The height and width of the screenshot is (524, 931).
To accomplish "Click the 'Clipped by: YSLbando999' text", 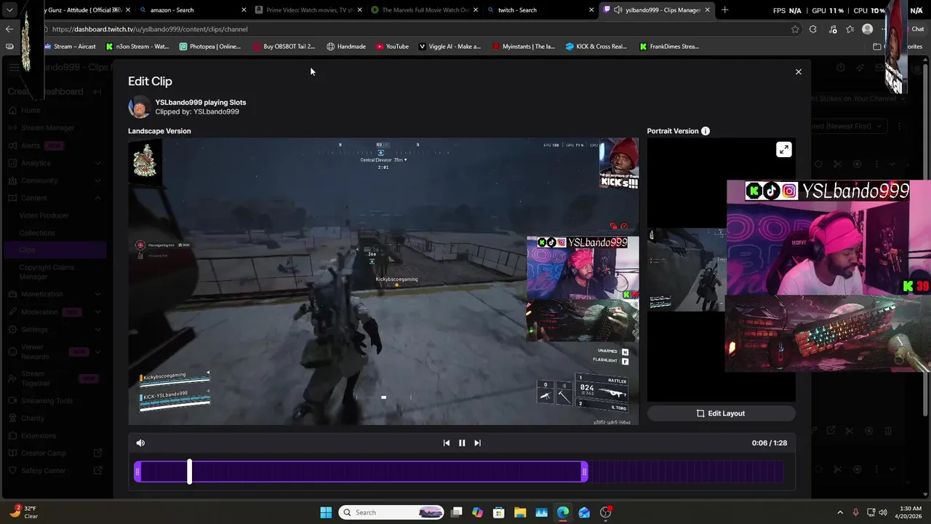I will 197,112.
